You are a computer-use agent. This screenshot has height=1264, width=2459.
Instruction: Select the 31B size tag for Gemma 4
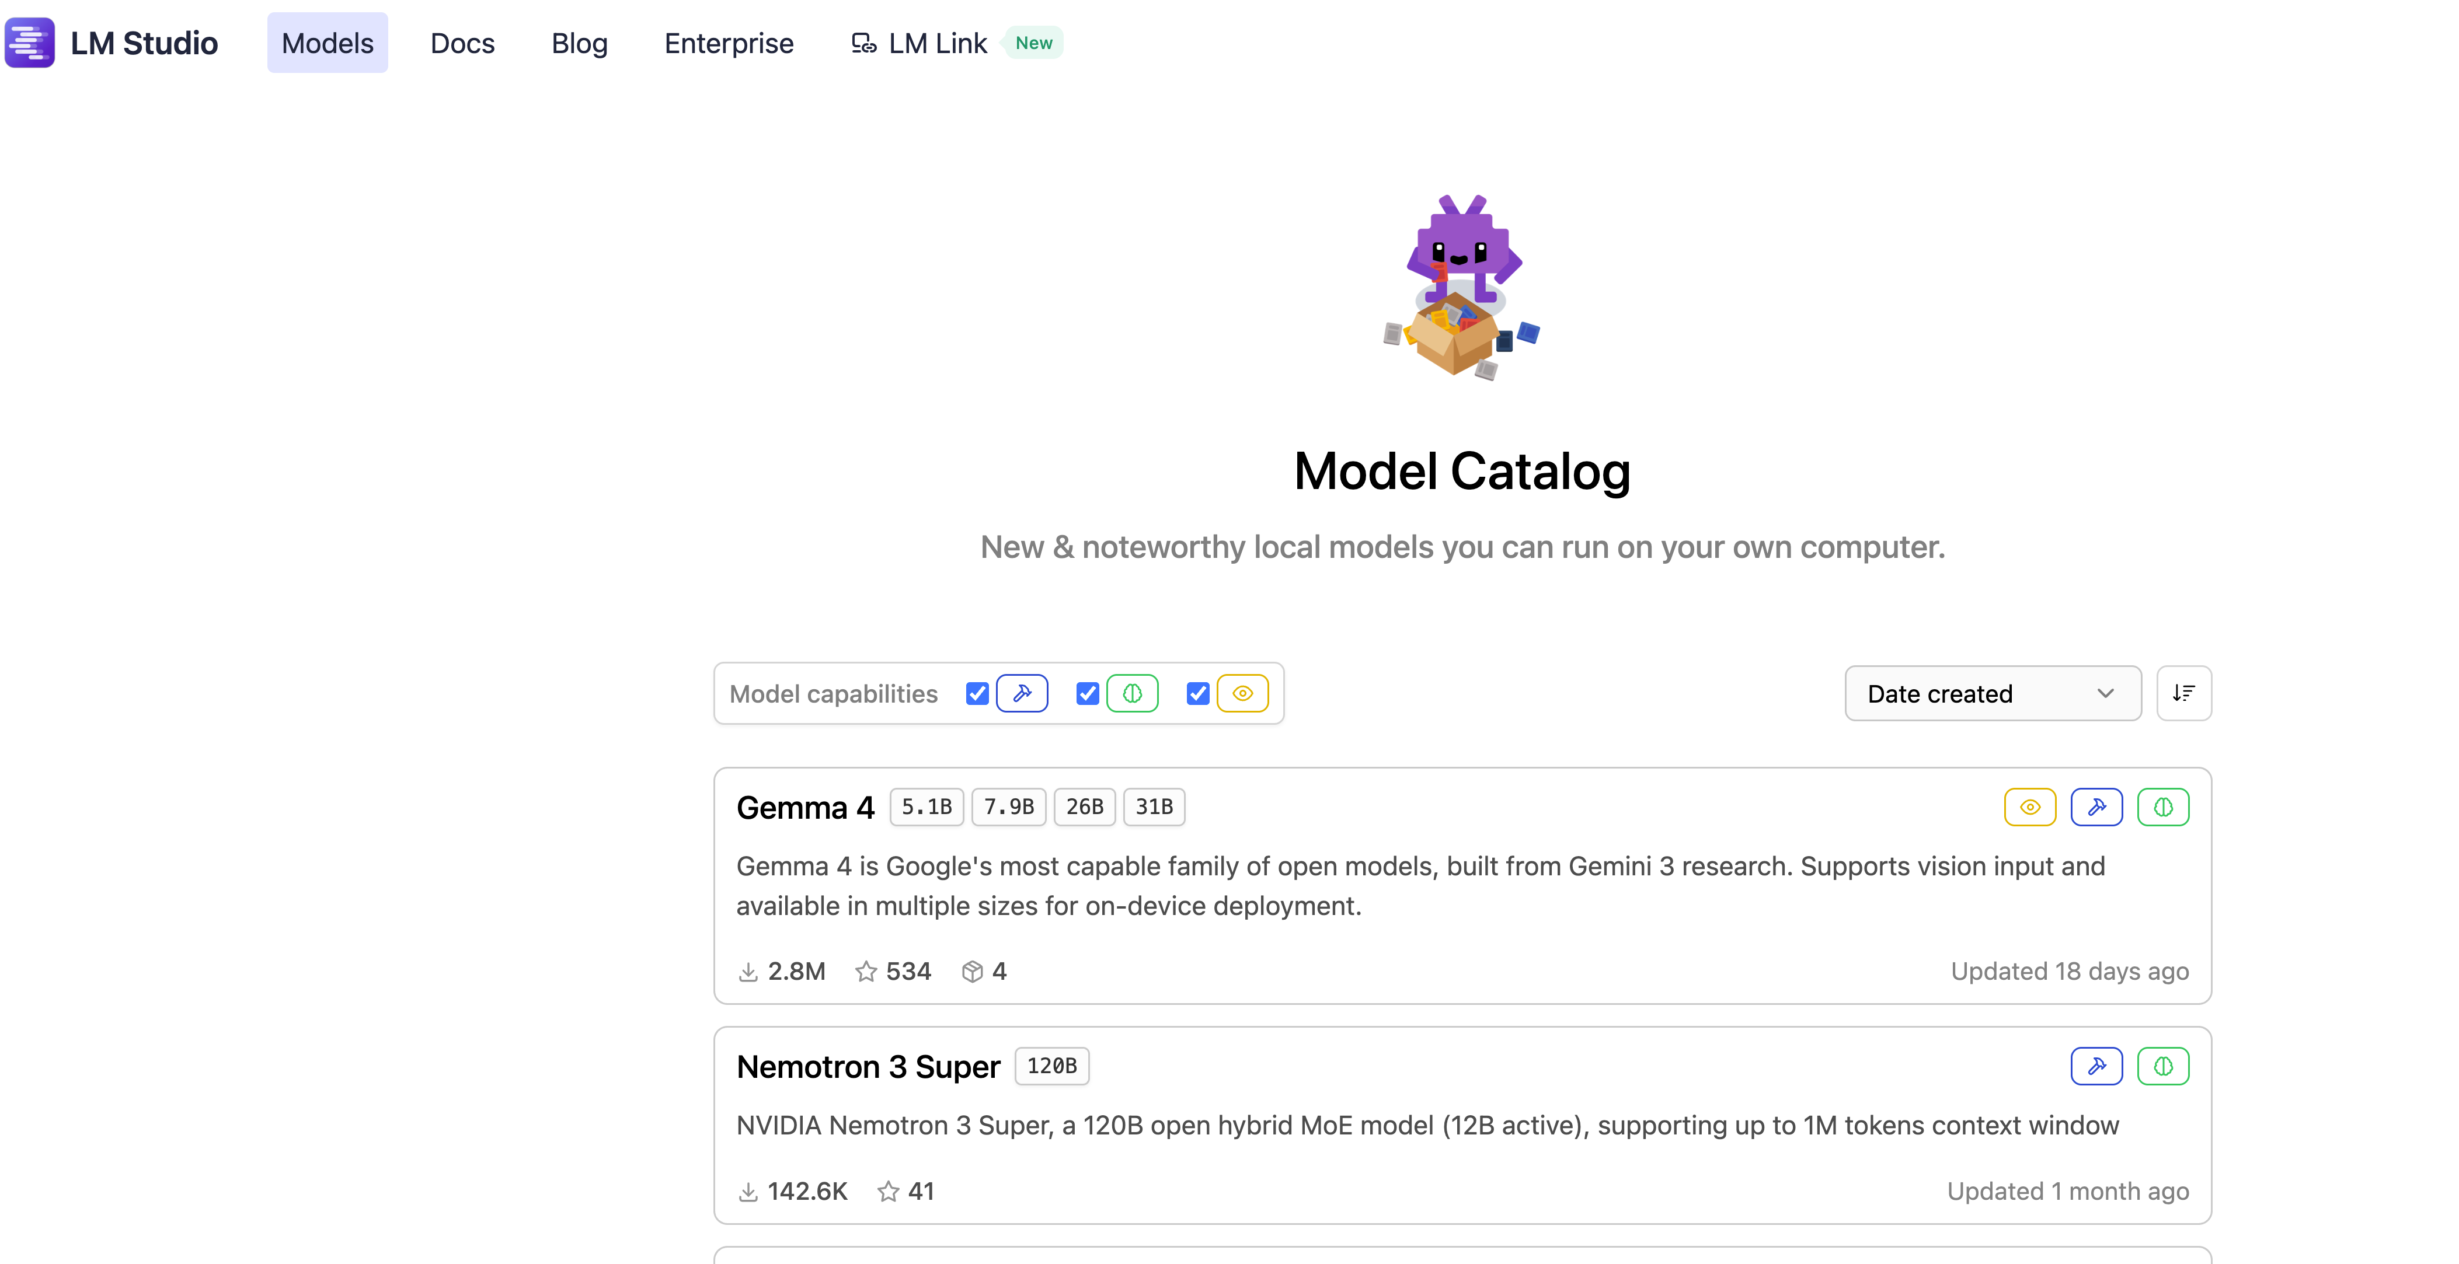click(1154, 807)
